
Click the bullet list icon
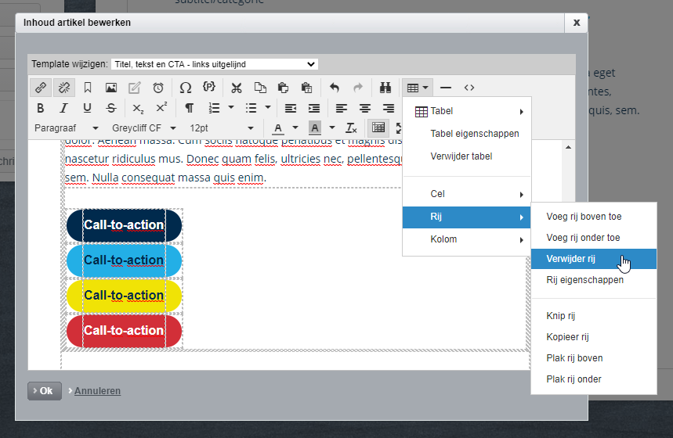pos(251,108)
